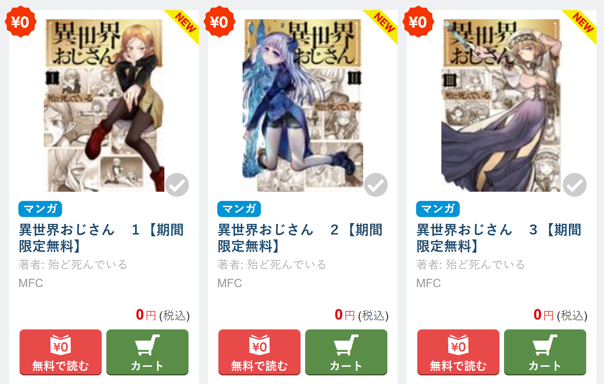604x384 pixels.
Task: Open the 異世界おじさん 1 cover thumbnail
Action: point(104,105)
